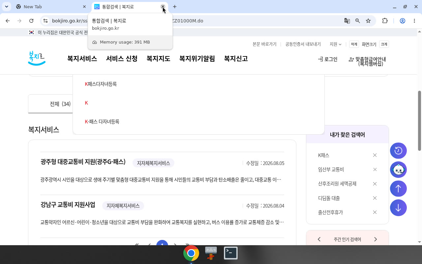Select page 1 in pagination
The image size is (422, 264).
coord(162,243)
